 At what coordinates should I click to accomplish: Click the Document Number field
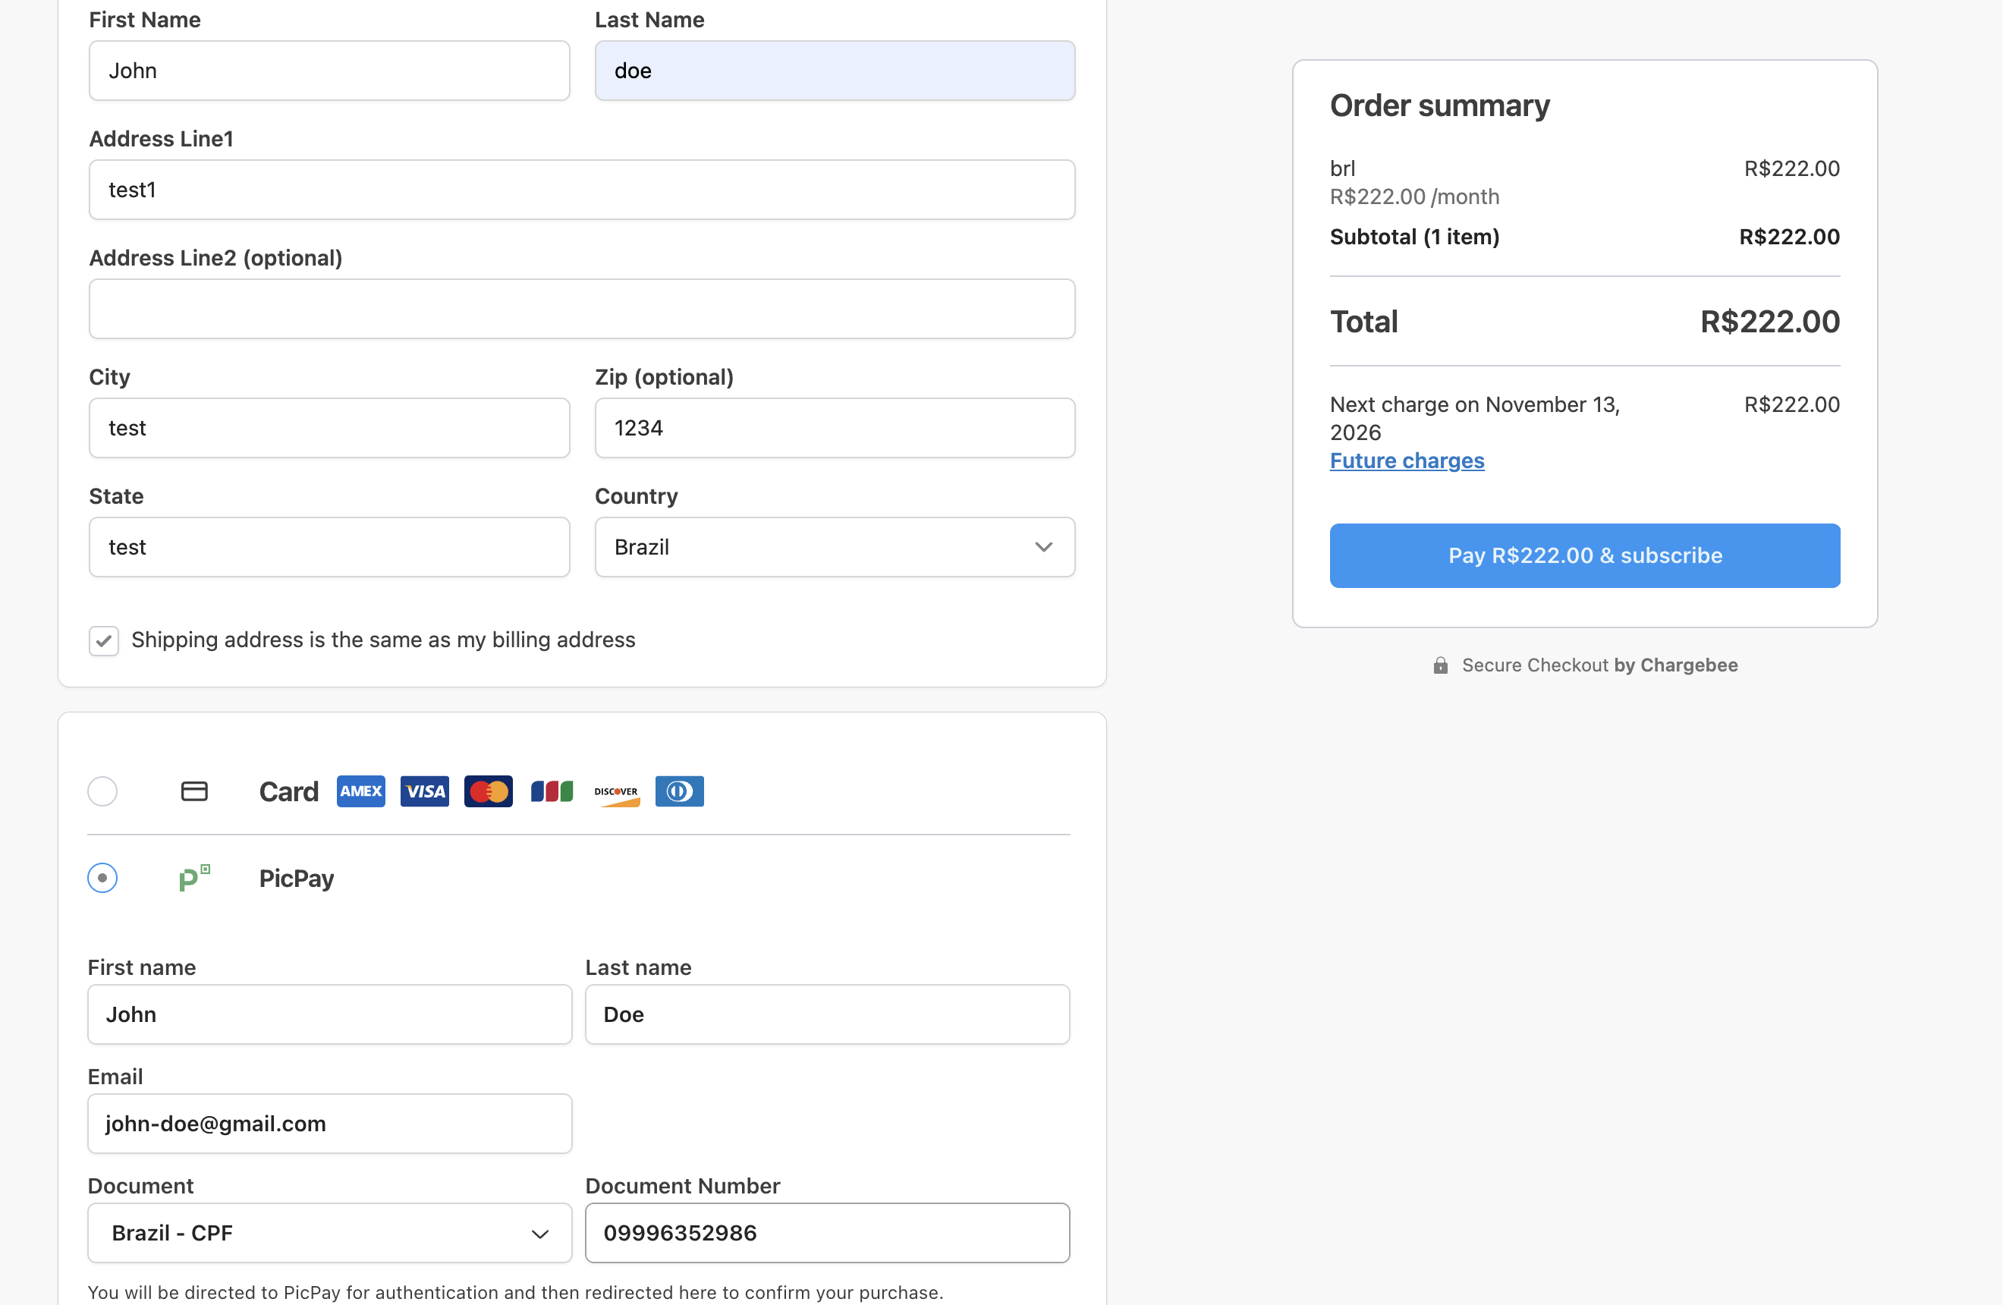(x=827, y=1233)
